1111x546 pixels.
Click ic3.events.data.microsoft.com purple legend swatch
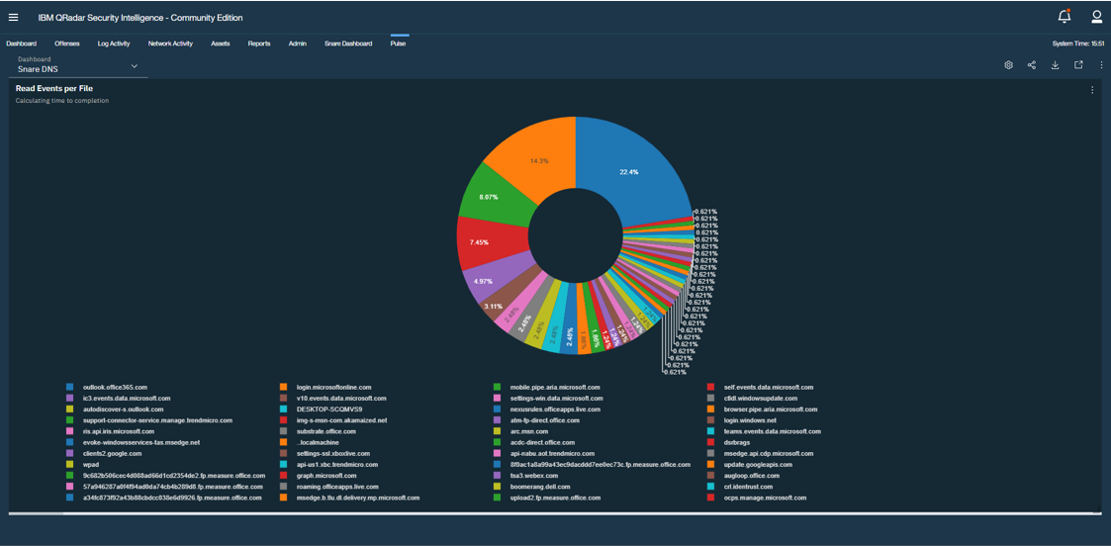pyautogui.click(x=69, y=399)
